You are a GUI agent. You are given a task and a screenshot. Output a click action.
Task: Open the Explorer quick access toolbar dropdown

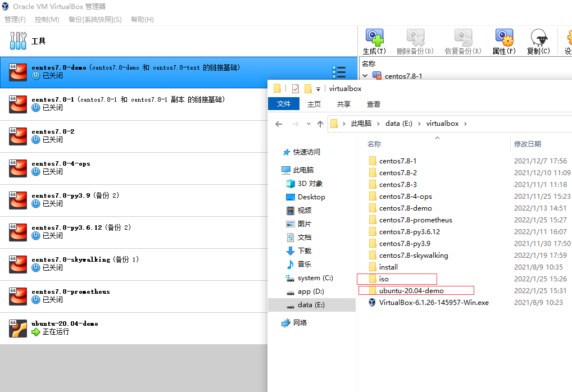318,89
